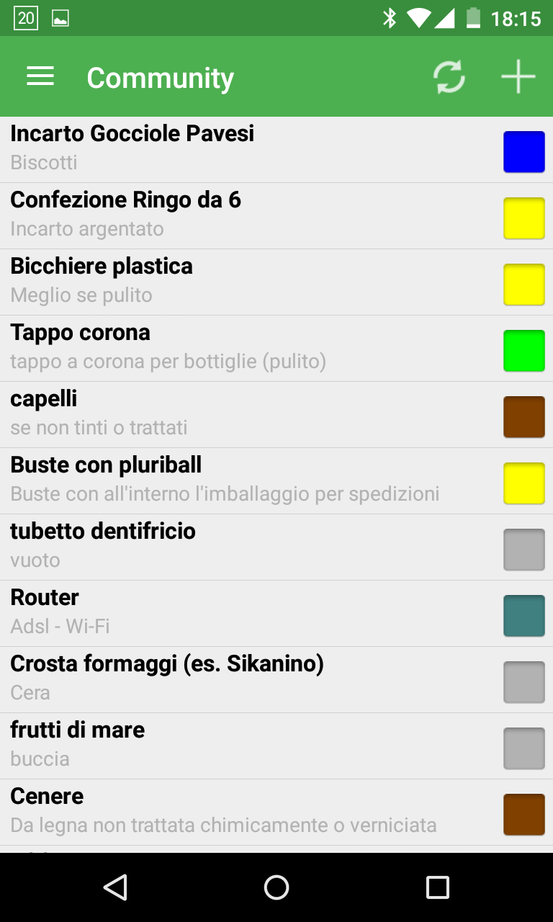The width and height of the screenshot is (553, 922).
Task: Click the Community title in header
Action: pyautogui.click(x=160, y=78)
